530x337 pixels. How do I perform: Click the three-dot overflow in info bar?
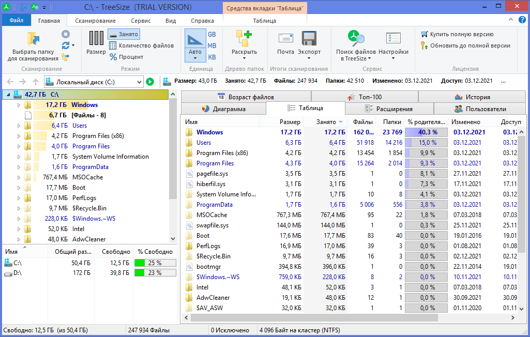click(x=504, y=81)
